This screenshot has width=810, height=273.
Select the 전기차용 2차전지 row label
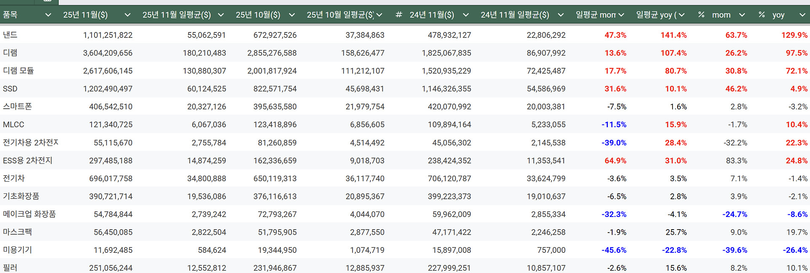[31, 142]
